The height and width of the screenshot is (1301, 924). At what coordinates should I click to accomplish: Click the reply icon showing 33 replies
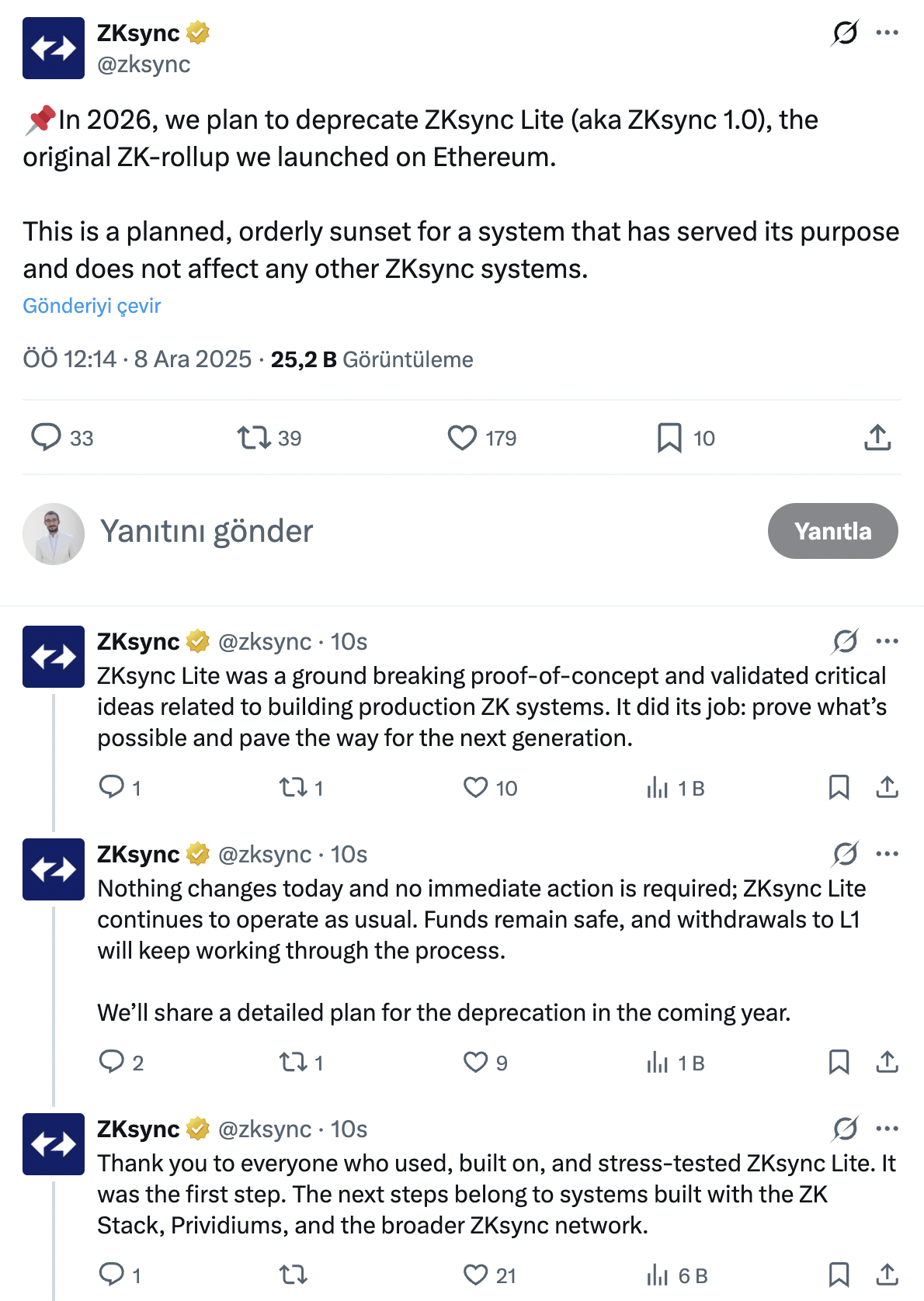tap(47, 437)
